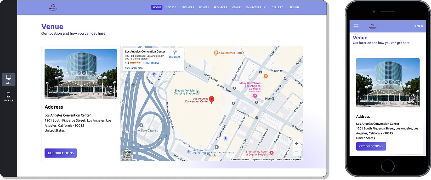Click the red Los Angeles Convention Center pin
The width and height of the screenshot is (431, 180).
pyautogui.click(x=212, y=100)
